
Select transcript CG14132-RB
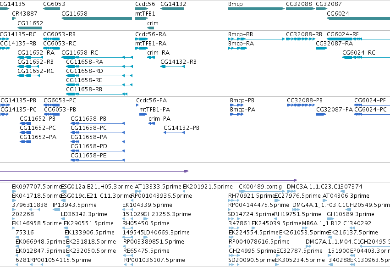pyautogui.click(x=173, y=67)
